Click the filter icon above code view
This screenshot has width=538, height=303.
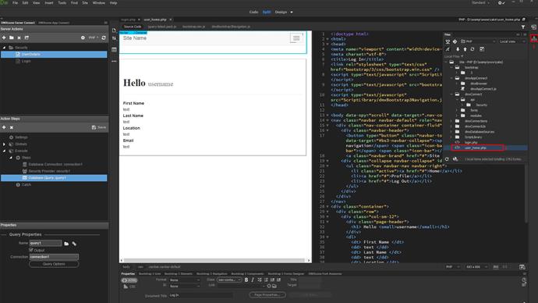pyautogui.click(x=523, y=27)
